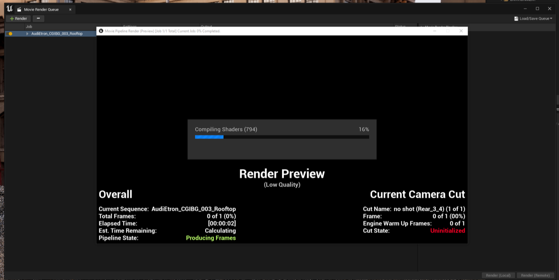The height and width of the screenshot is (280, 559).
Task: Click the Cut Name "no shot (Rear_3_4) (1 of 1)"
Action: click(429, 209)
